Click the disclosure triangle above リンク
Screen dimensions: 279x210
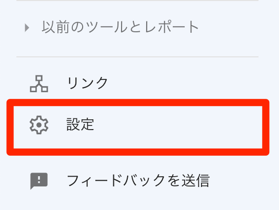click(27, 28)
